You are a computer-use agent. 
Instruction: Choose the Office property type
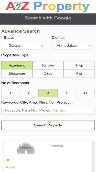click(x=48, y=73)
